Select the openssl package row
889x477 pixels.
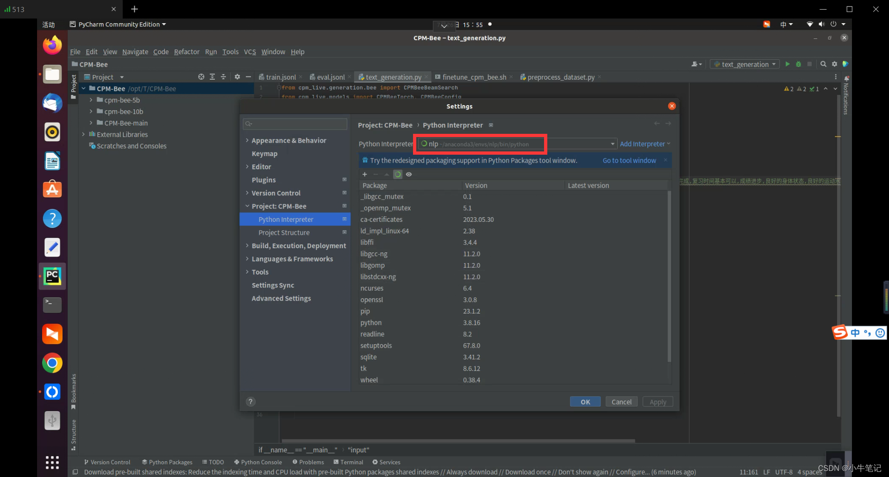[x=514, y=300]
